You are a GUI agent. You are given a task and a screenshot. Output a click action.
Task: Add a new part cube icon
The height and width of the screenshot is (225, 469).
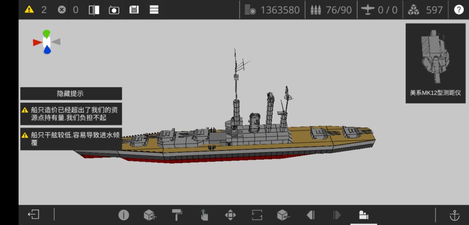[x=150, y=215]
